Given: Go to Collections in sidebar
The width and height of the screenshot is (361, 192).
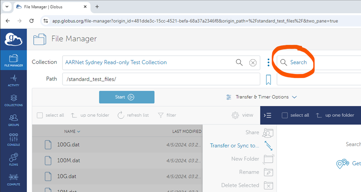Looking at the screenshot, I should point(14,100).
